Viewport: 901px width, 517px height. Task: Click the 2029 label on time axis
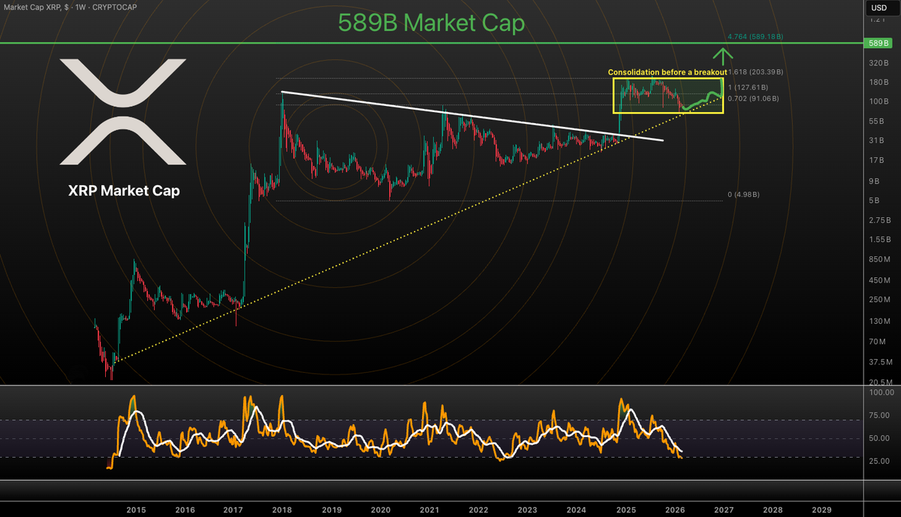[x=822, y=509]
